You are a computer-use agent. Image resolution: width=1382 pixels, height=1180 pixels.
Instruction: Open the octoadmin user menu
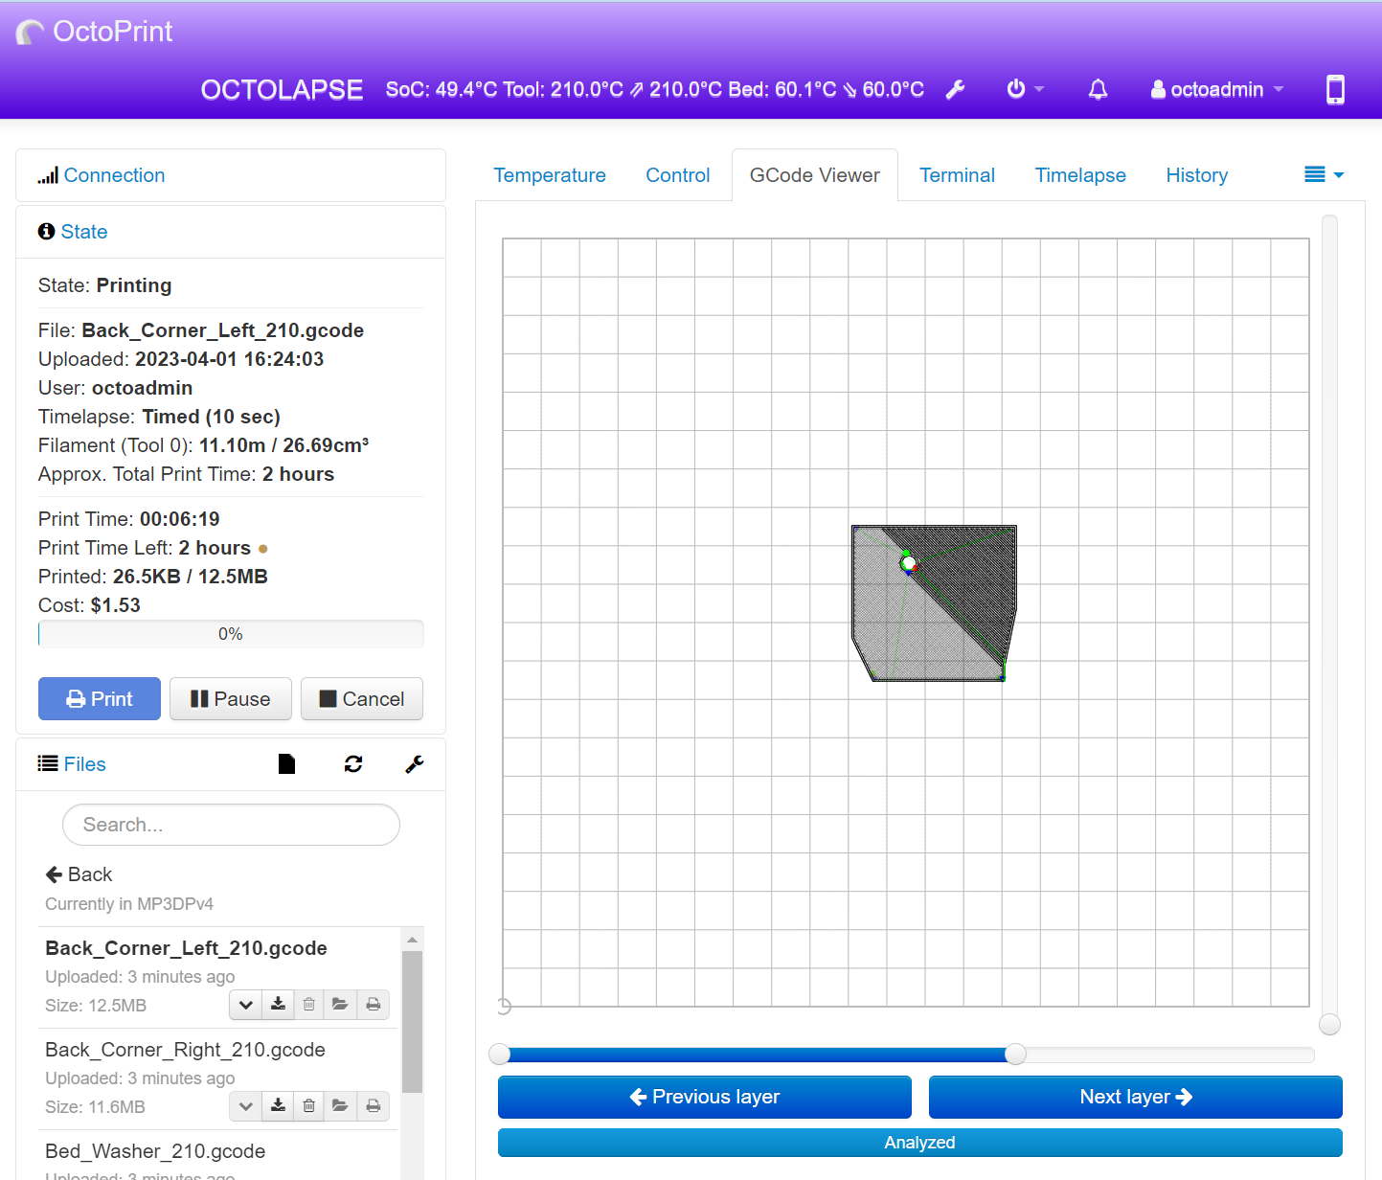pyautogui.click(x=1216, y=90)
